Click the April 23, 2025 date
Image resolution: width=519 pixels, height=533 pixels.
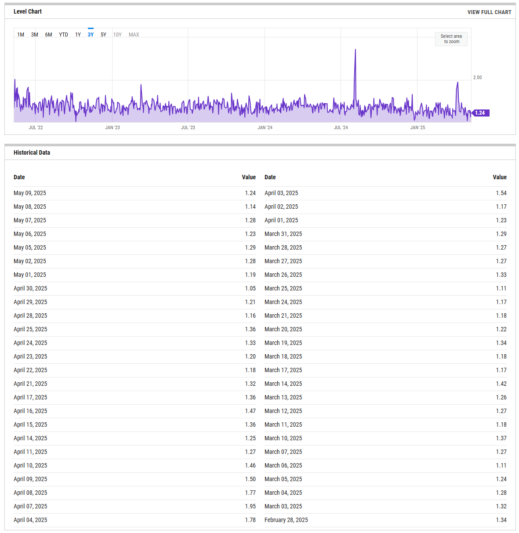coord(30,356)
